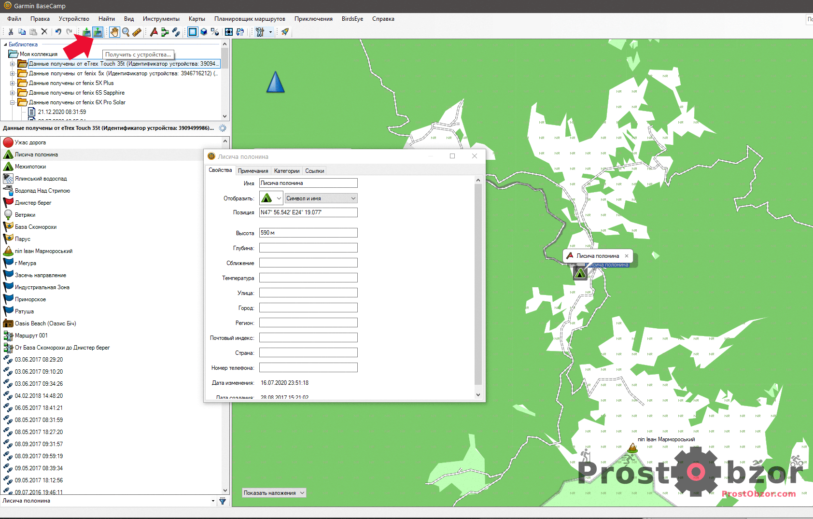Select the New Track footprints tool

176,32
